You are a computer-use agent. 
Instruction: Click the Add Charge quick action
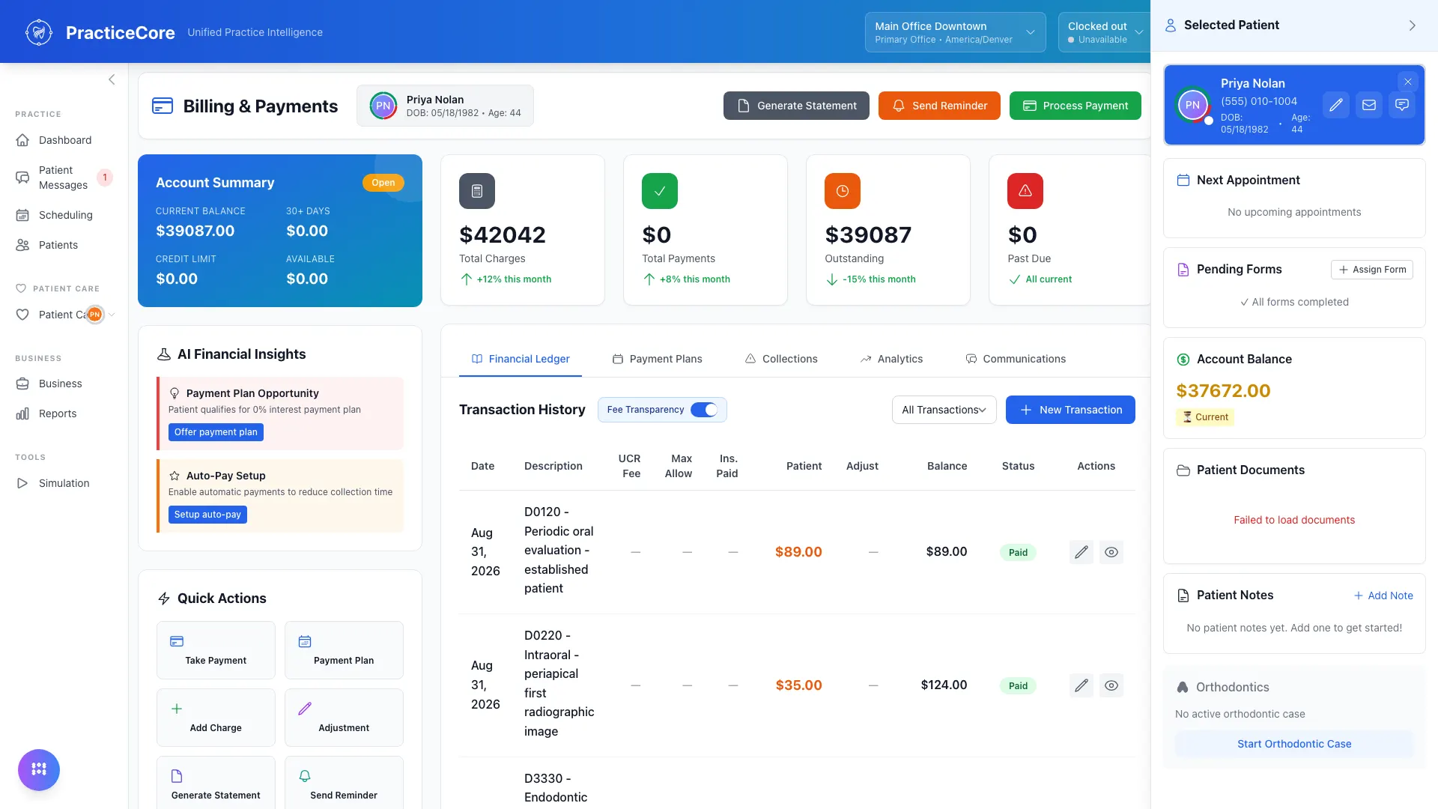(x=216, y=718)
